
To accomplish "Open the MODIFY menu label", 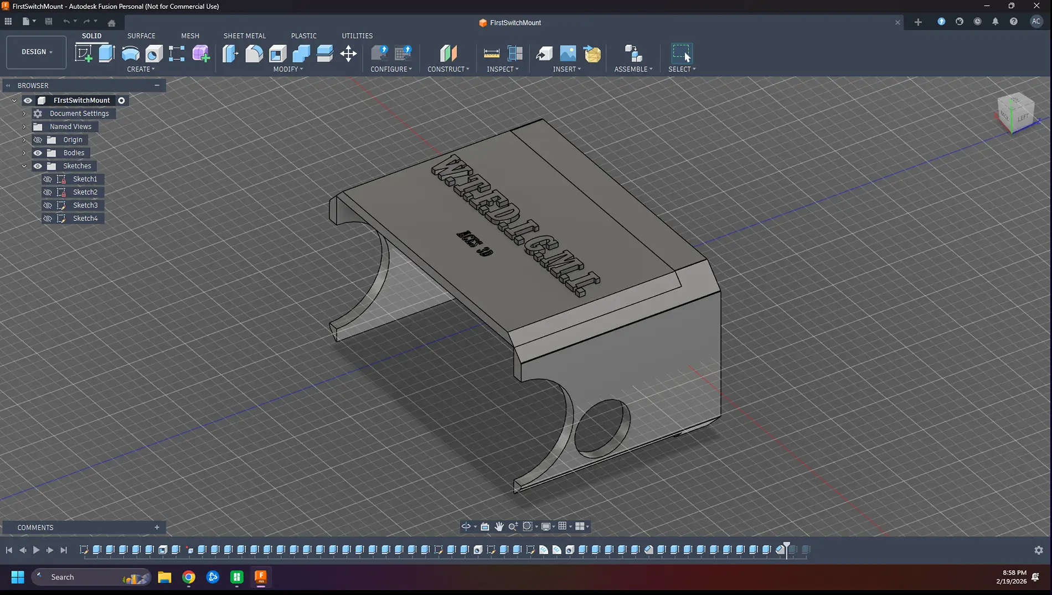I will point(288,69).
